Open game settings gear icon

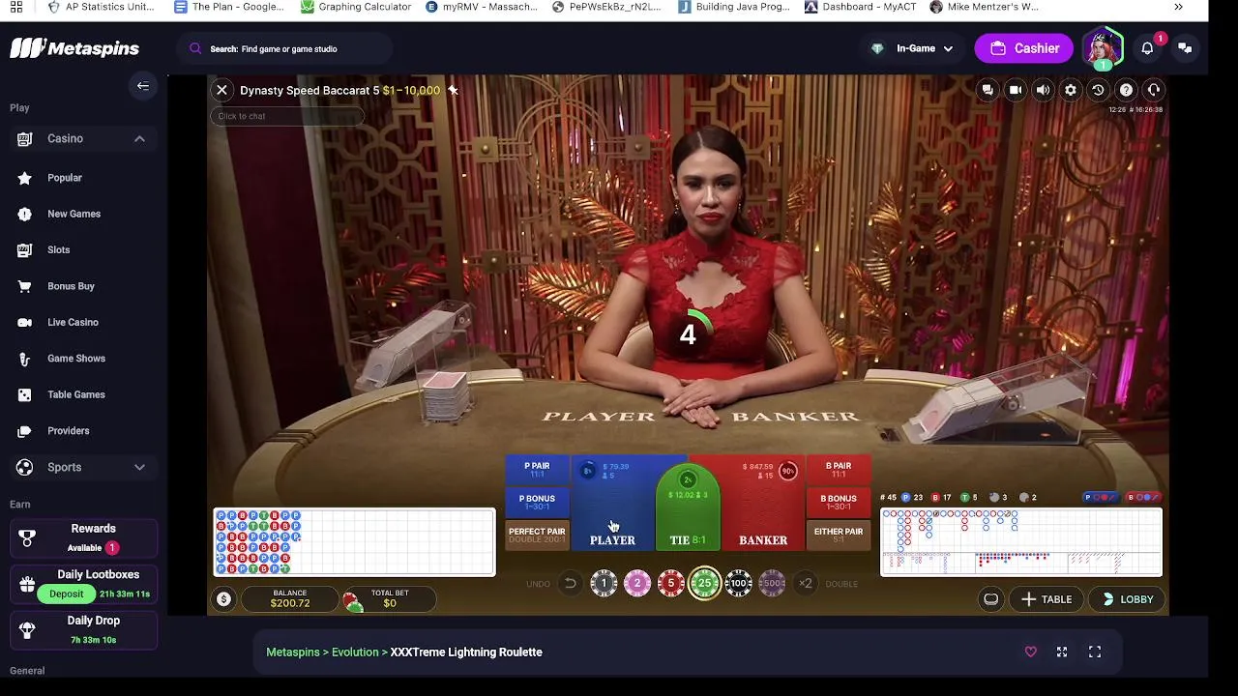[x=1071, y=90]
